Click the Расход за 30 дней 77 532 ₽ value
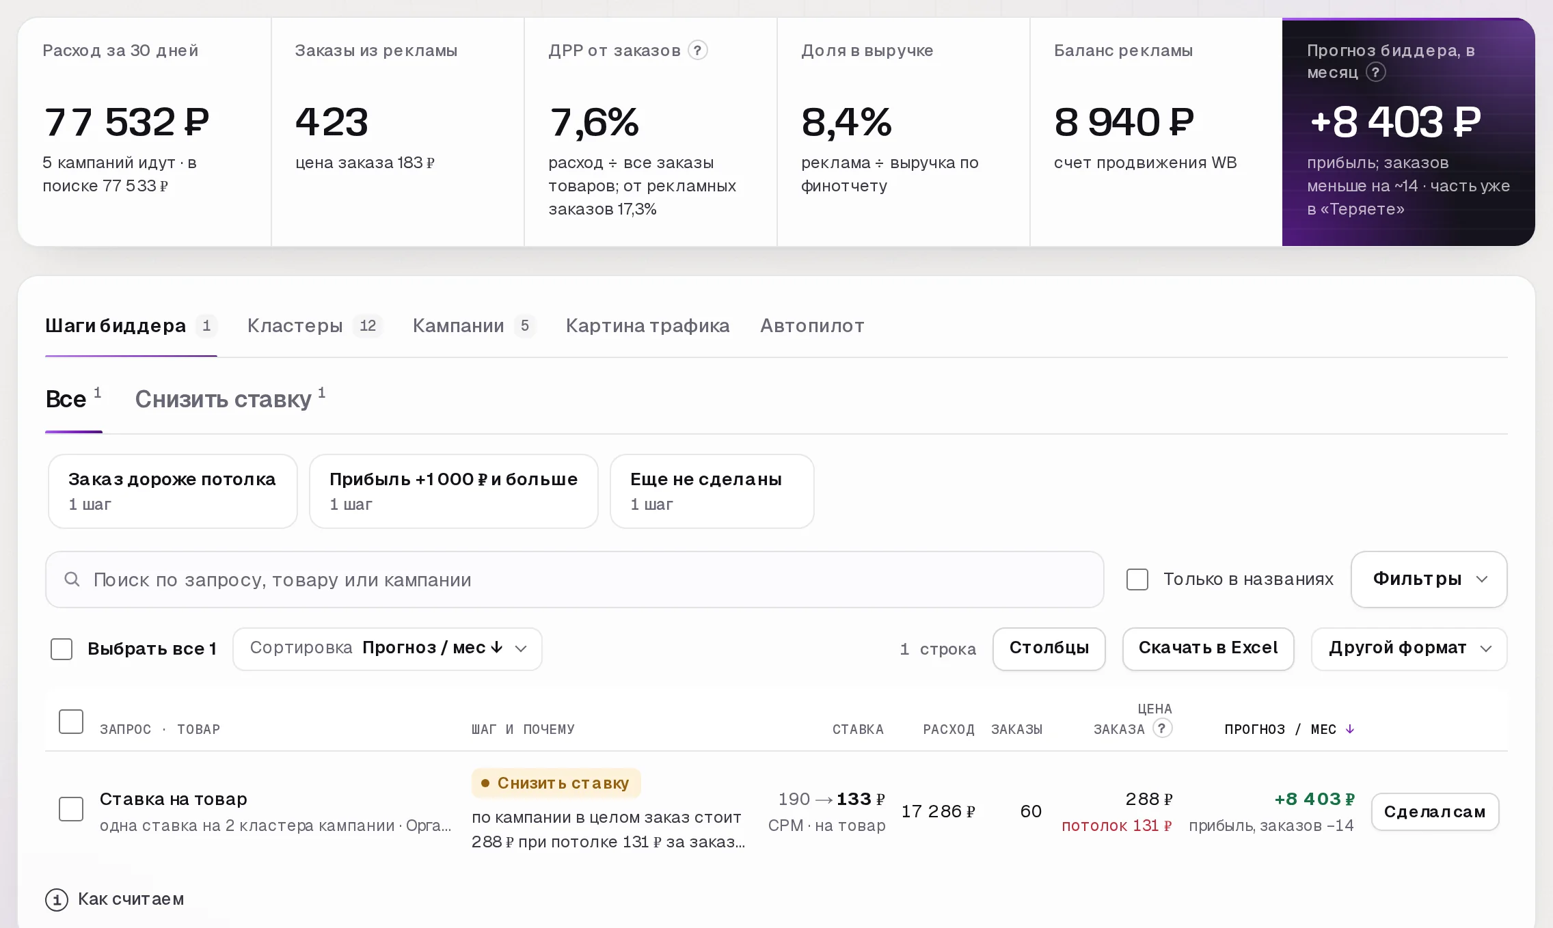Image resolution: width=1553 pixels, height=928 pixels. (x=126, y=122)
